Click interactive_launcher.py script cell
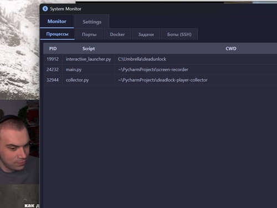The height and width of the screenshot is (208, 277). click(89, 59)
